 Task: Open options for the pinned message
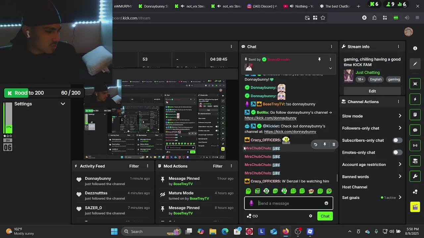[x=330, y=59]
